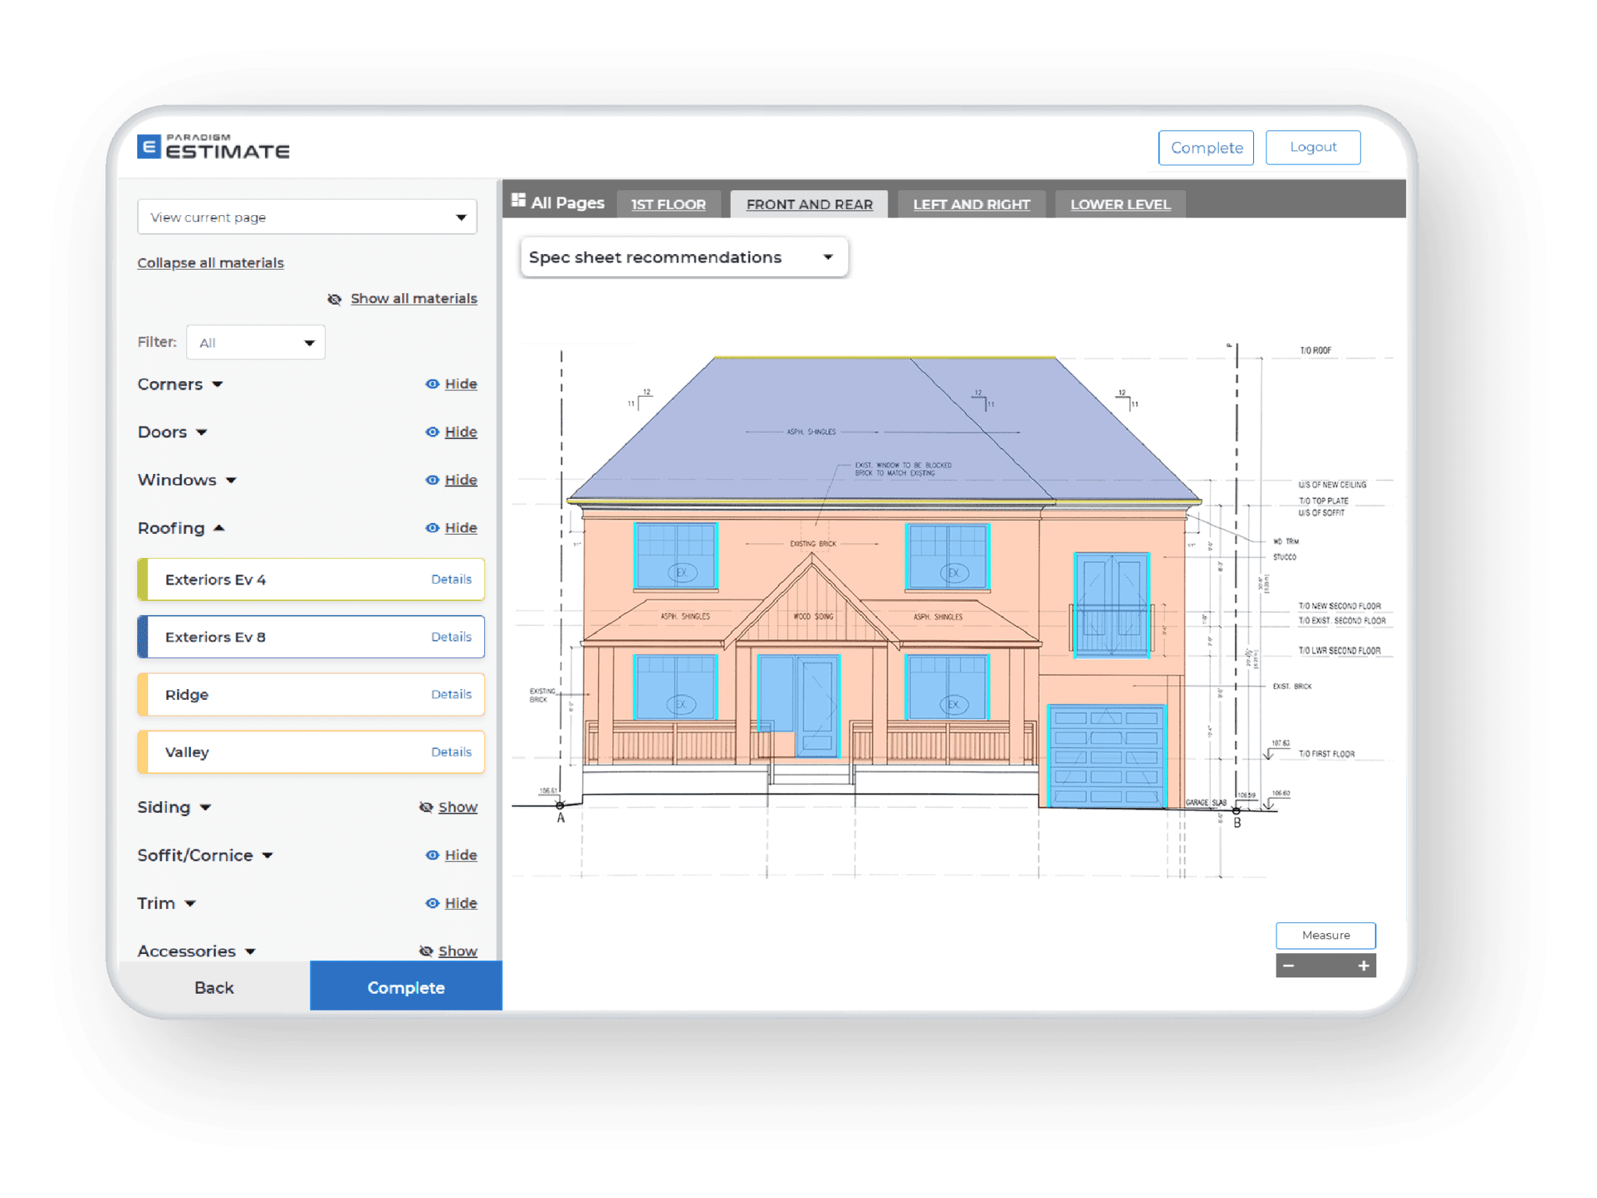The image size is (1597, 1198).
Task: Click the All Pages grid icon
Action: click(519, 200)
